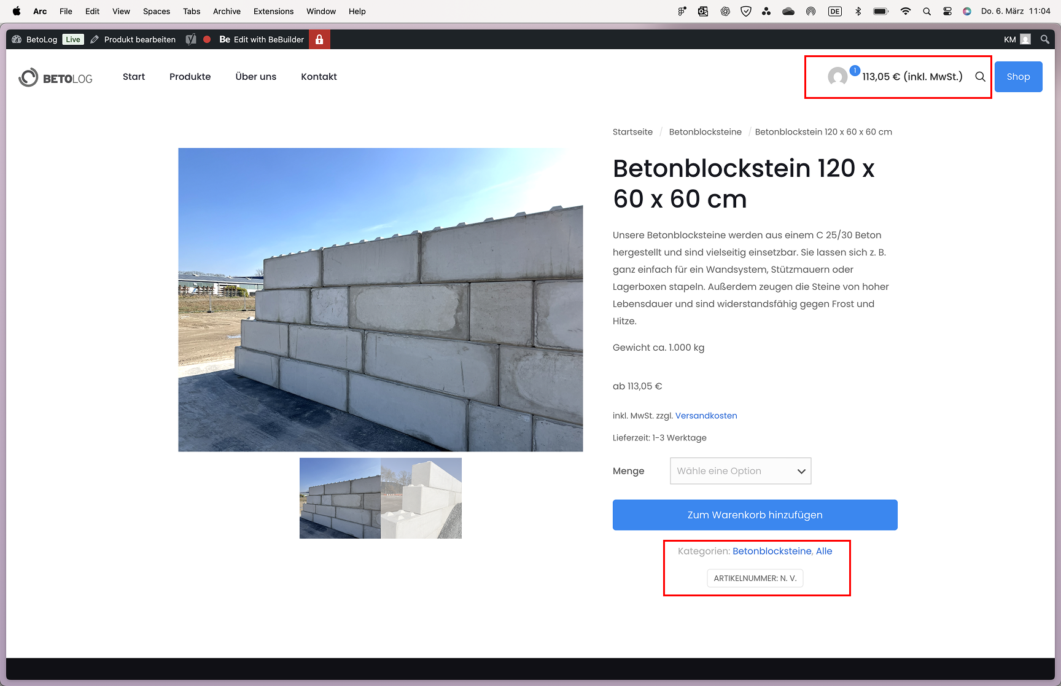Image resolution: width=1061 pixels, height=686 pixels.
Task: Open the Spaces menu in Arc menu bar
Action: point(156,11)
